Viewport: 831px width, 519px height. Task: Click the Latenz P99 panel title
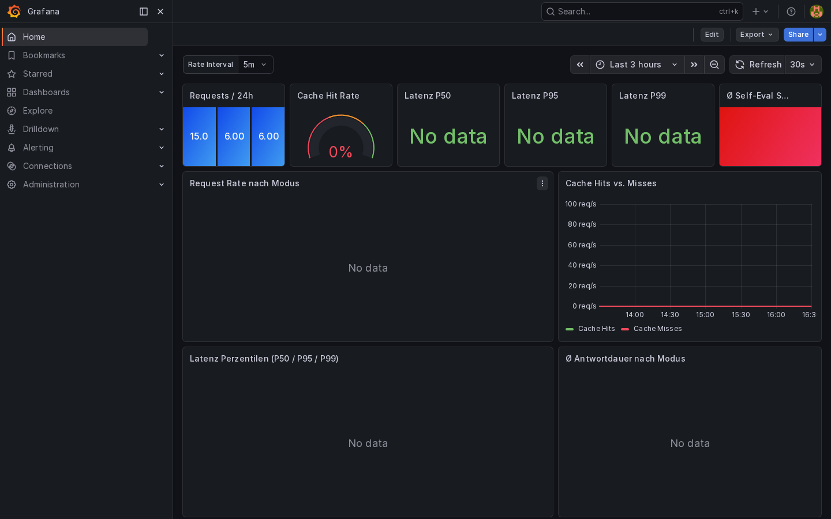pos(642,96)
